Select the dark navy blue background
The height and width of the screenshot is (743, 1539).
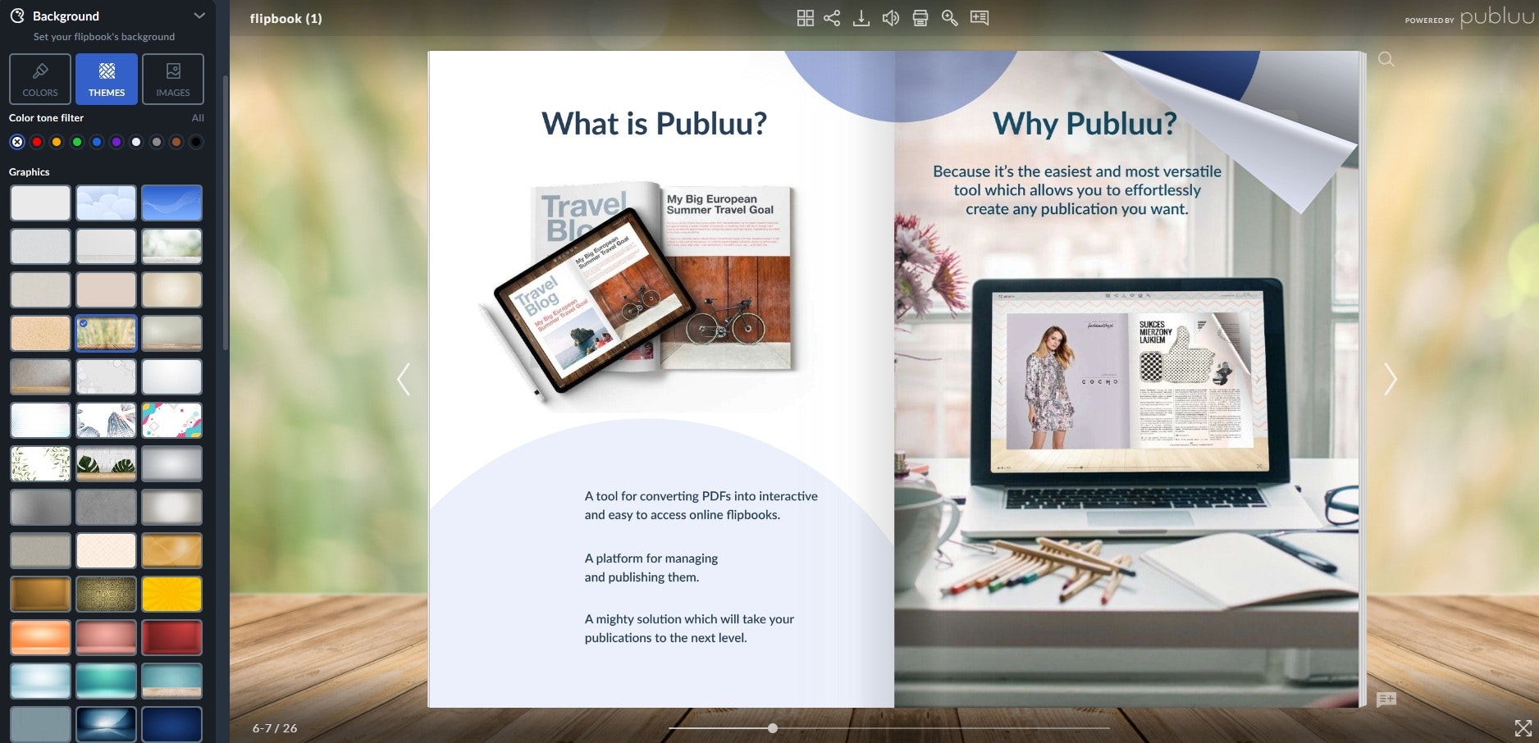click(171, 724)
